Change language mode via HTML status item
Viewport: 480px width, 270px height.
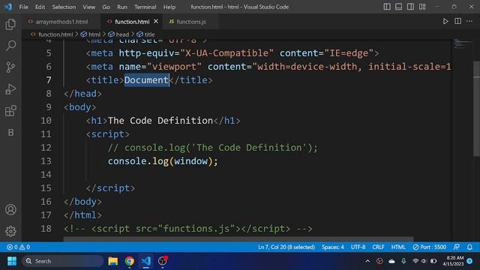tap(398, 247)
